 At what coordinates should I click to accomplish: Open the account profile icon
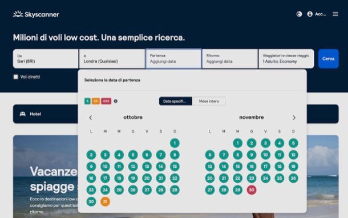(x=310, y=14)
